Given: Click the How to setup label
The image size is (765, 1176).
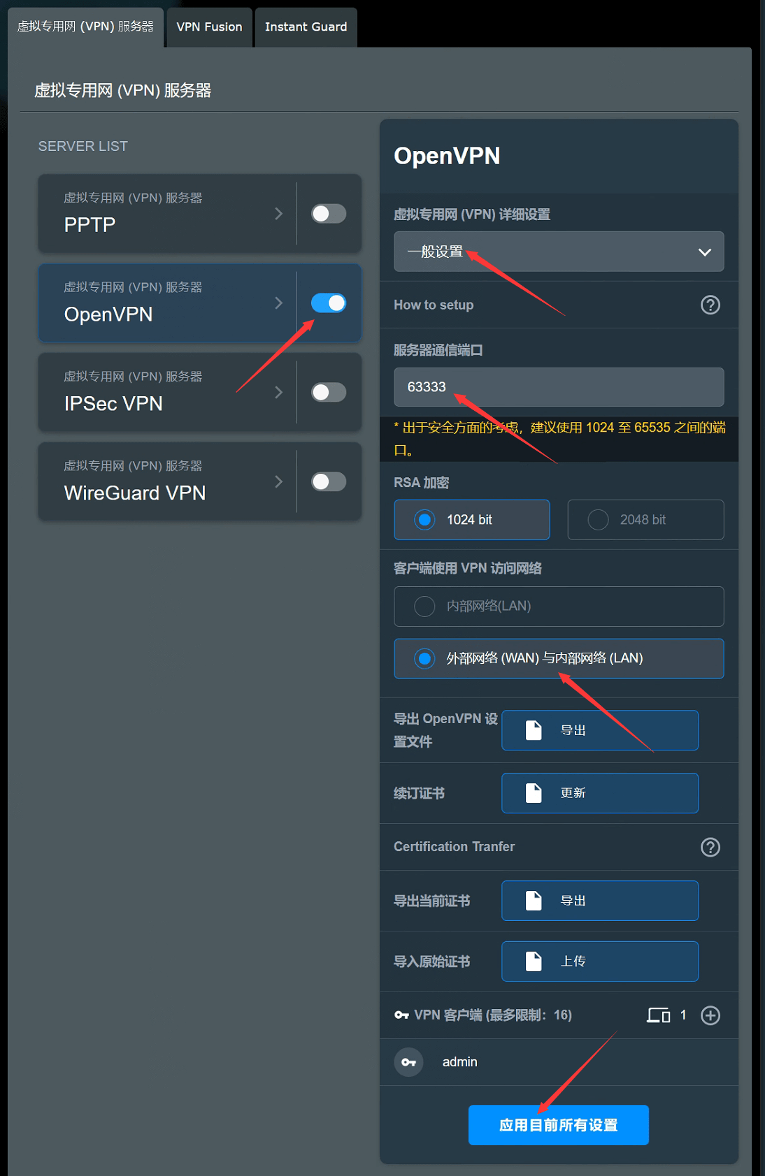Looking at the screenshot, I should coord(434,305).
